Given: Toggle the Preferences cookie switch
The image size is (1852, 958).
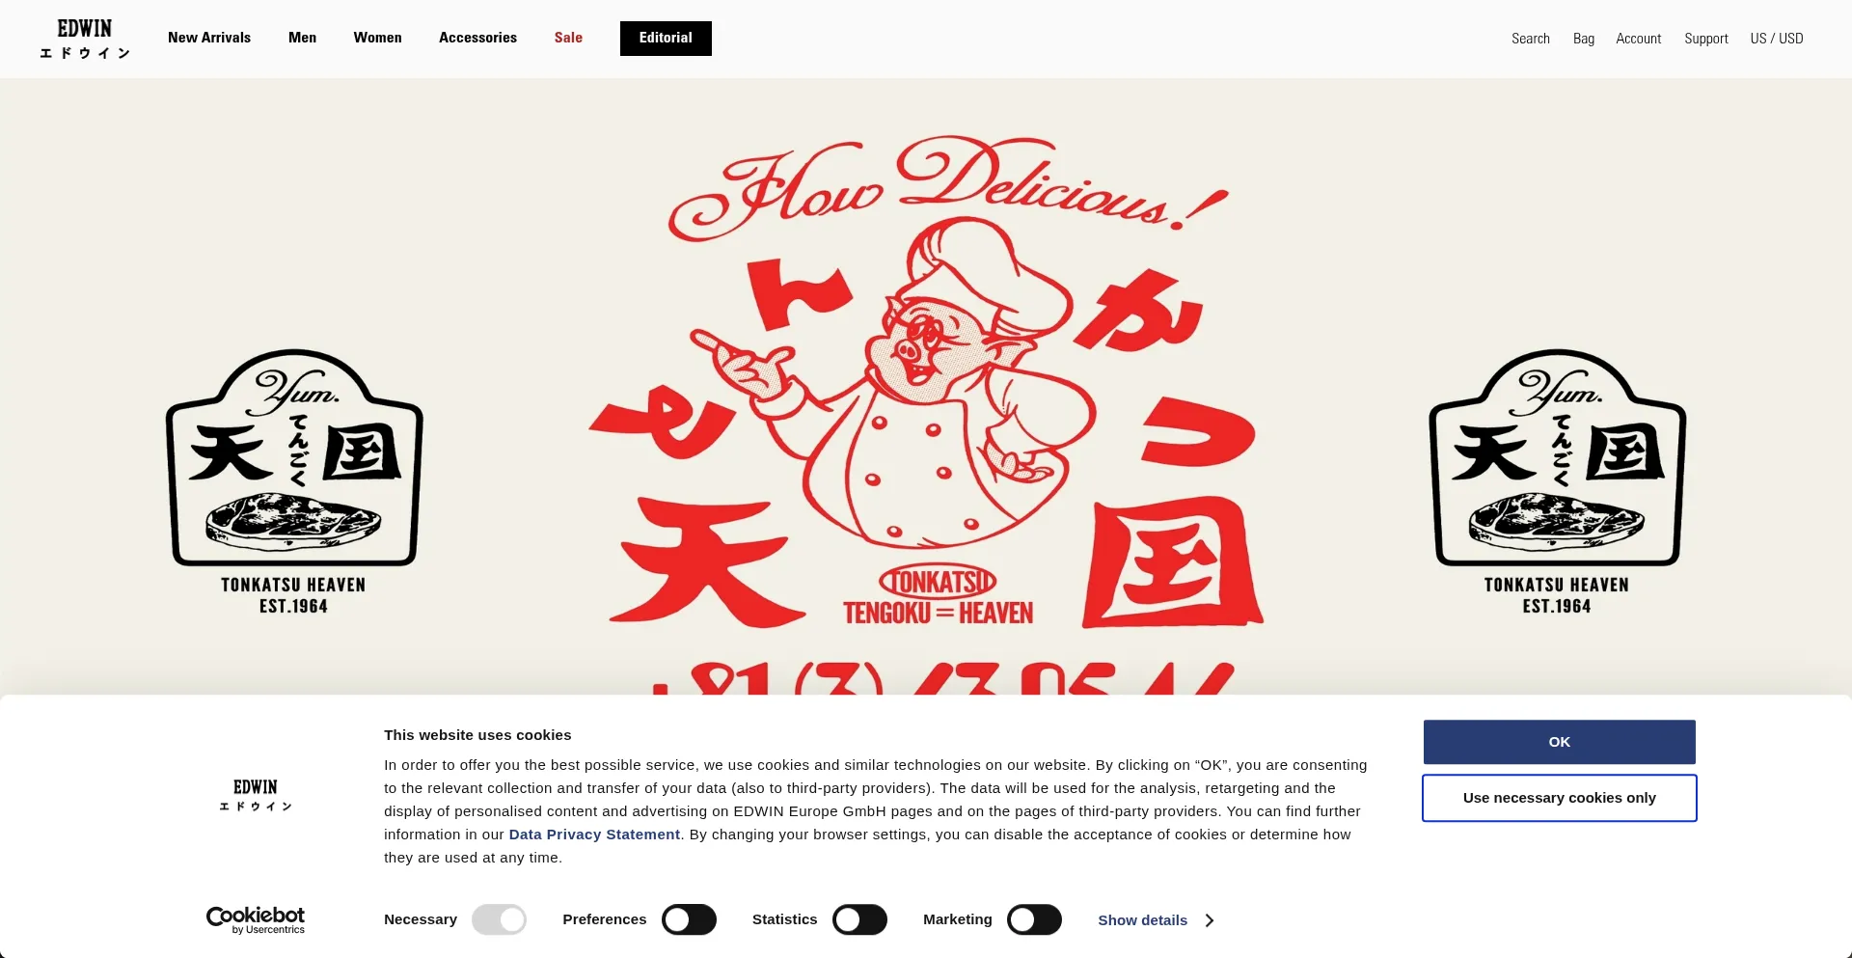Looking at the screenshot, I should [x=689, y=920].
